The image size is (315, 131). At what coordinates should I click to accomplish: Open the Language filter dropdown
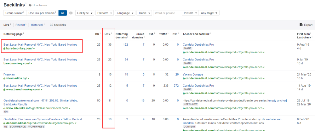pyautogui.click(x=125, y=13)
